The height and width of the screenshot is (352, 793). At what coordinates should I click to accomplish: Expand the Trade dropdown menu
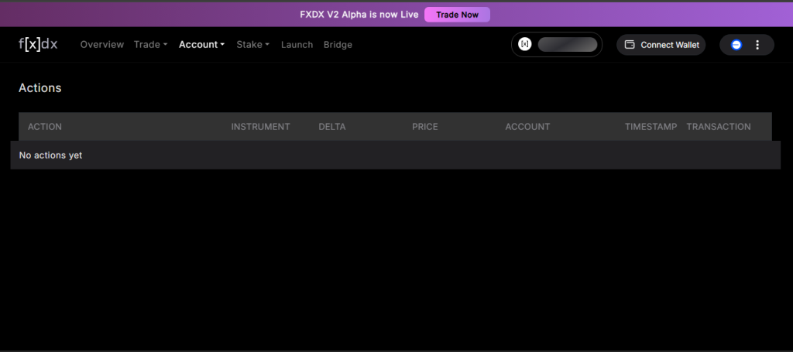coord(150,45)
